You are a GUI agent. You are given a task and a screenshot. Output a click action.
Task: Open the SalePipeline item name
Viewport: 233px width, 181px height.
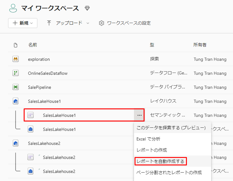click(39, 87)
